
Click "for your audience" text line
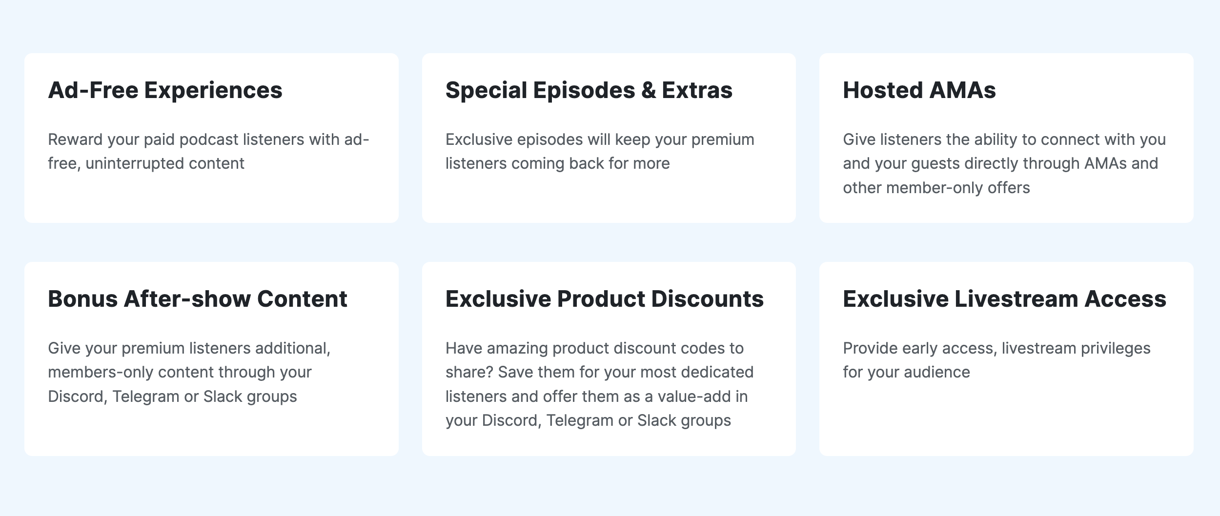(x=906, y=372)
